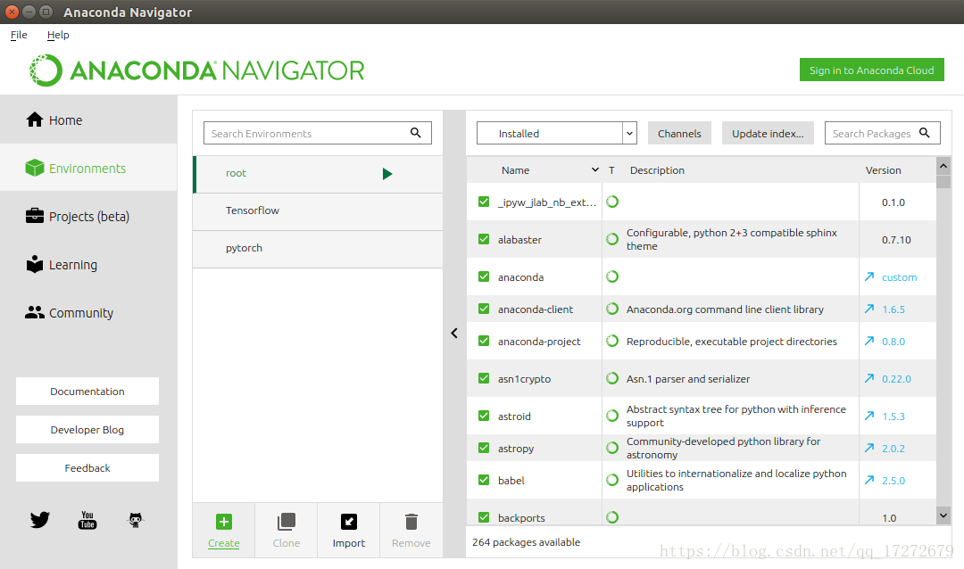Toggle the _ipyw_jlab_nb_ext checkbox
Screen dimensions: 964x569
484,202
